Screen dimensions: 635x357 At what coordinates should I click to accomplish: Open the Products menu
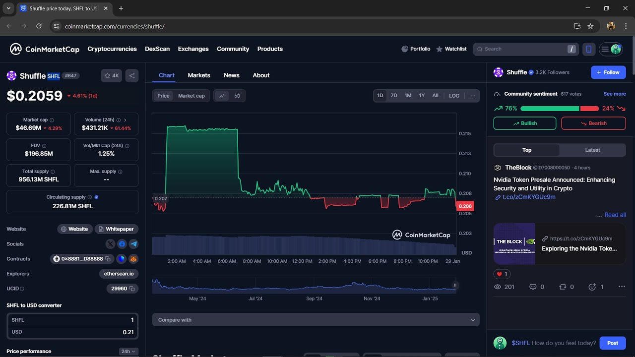click(270, 49)
